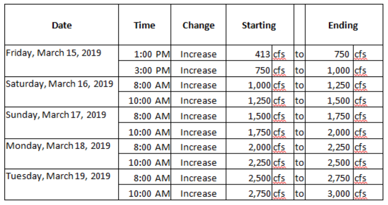Click the Time column header
The image size is (388, 205).
click(144, 25)
